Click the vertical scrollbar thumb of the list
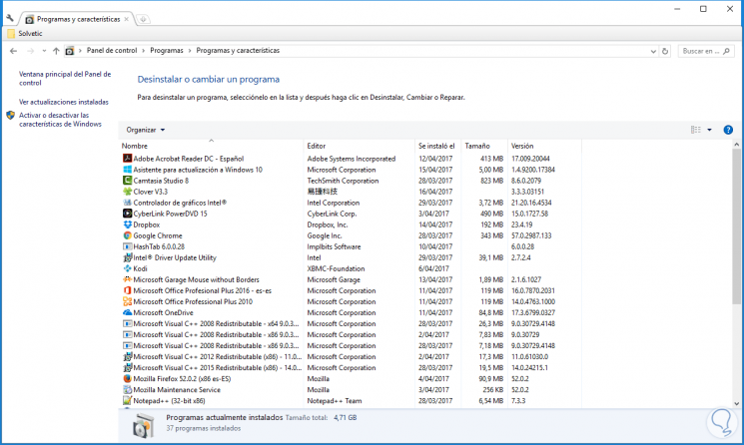 tap(736, 226)
